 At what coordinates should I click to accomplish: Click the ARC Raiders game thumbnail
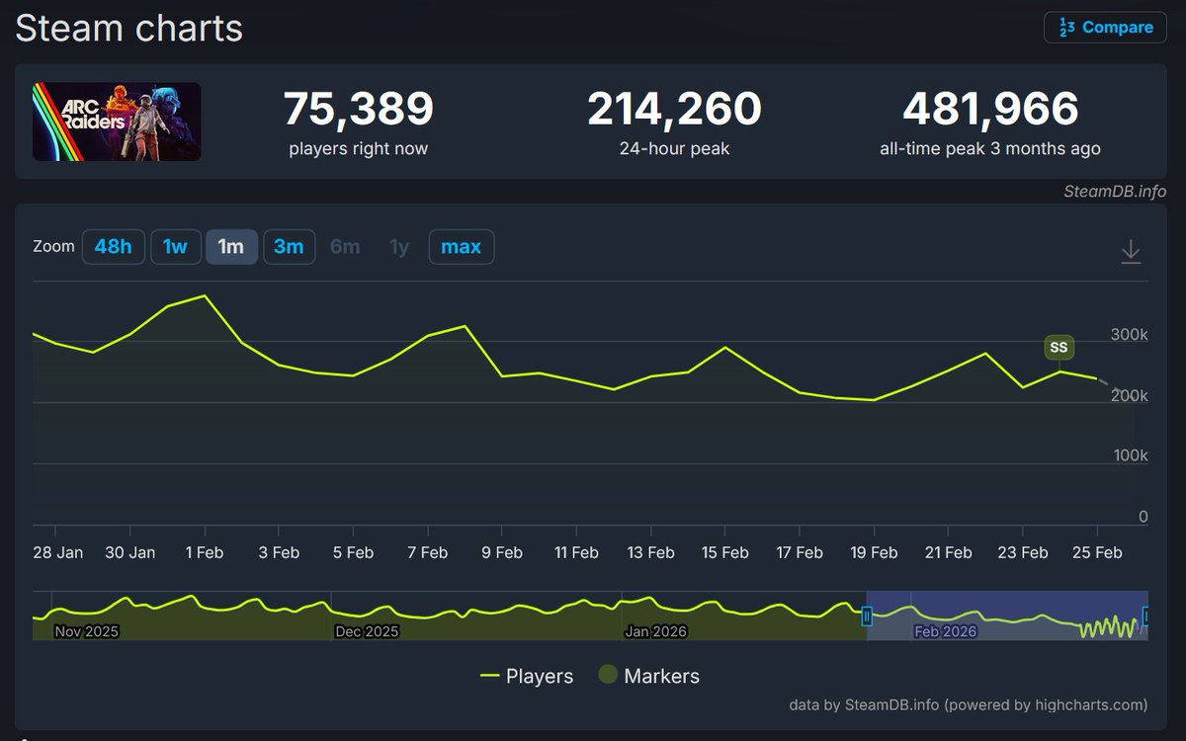point(117,122)
